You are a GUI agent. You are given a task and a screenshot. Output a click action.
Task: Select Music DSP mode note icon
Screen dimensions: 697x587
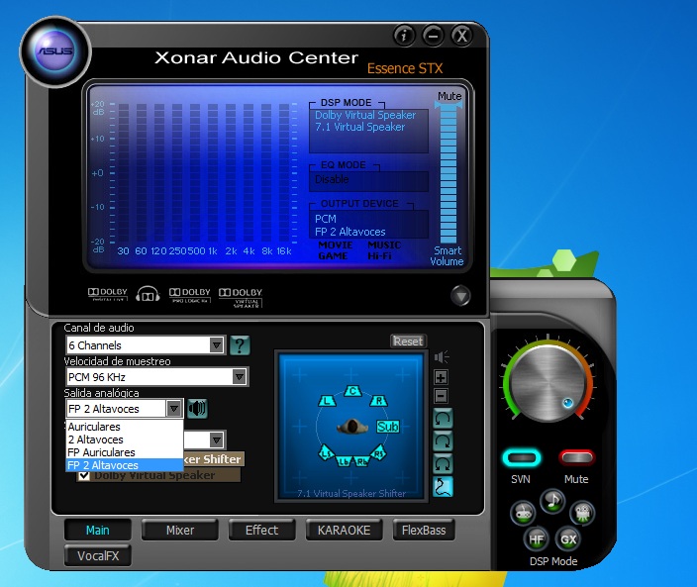pos(552,501)
